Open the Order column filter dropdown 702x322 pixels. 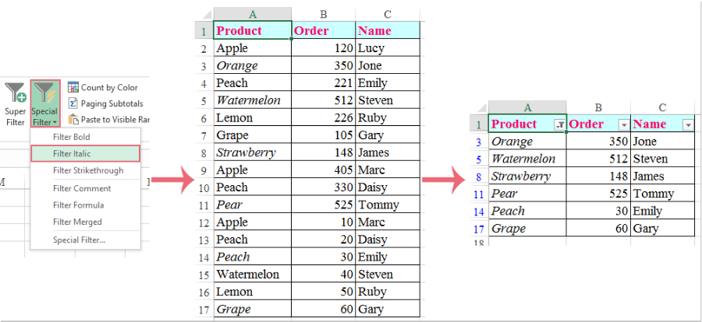click(x=623, y=125)
